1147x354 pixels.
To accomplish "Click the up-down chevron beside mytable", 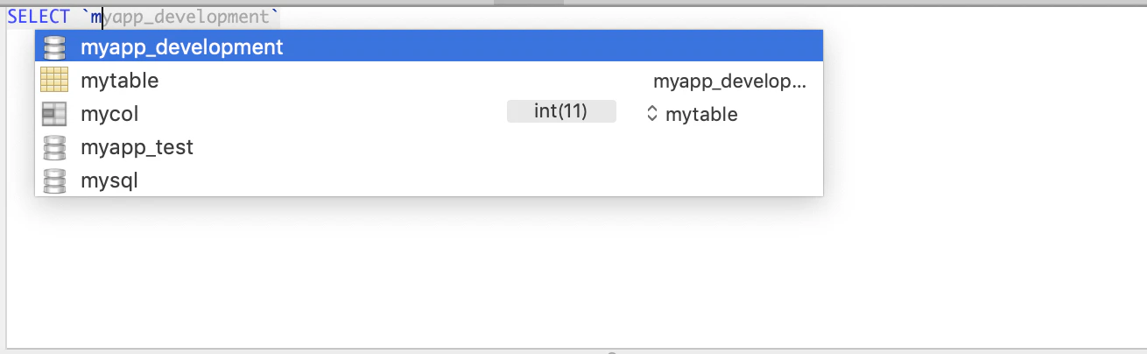I will [x=651, y=114].
